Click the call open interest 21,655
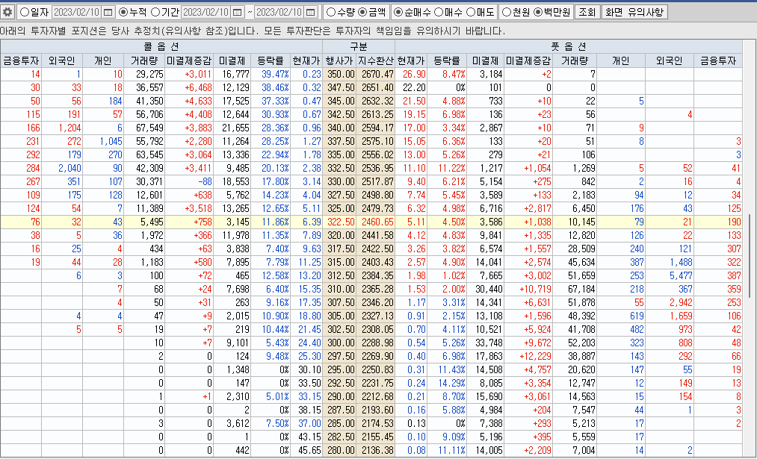 point(232,128)
